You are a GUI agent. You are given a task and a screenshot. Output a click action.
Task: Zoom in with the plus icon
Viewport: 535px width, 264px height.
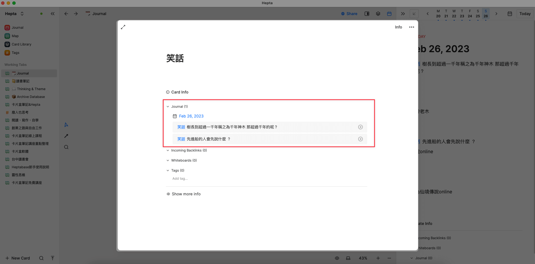(x=378, y=258)
